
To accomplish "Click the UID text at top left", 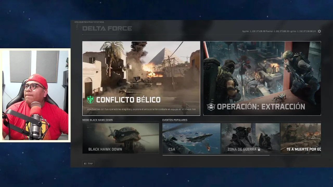I will click(x=89, y=22).
